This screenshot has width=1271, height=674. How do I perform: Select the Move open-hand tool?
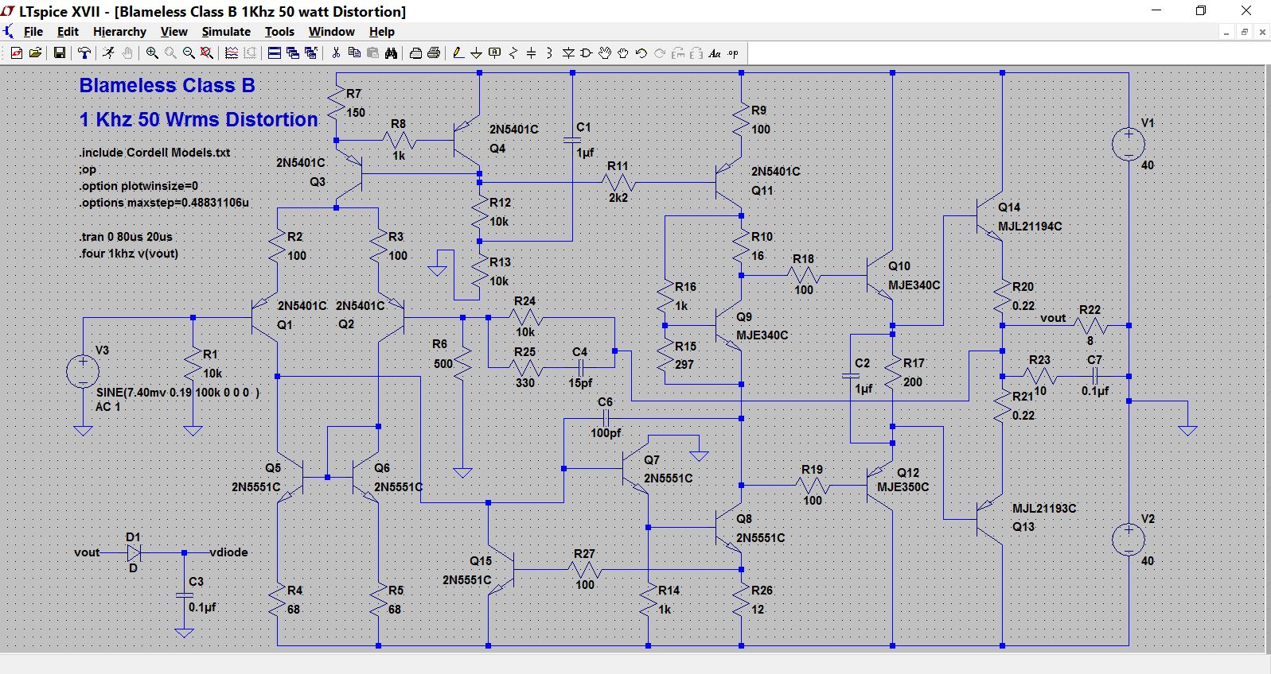pyautogui.click(x=605, y=53)
